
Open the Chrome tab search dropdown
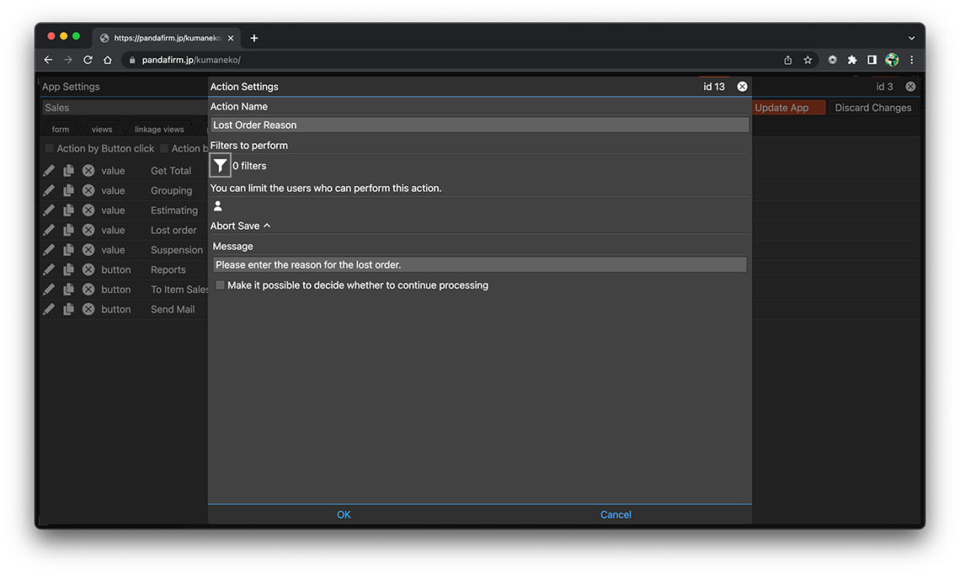[x=911, y=38]
